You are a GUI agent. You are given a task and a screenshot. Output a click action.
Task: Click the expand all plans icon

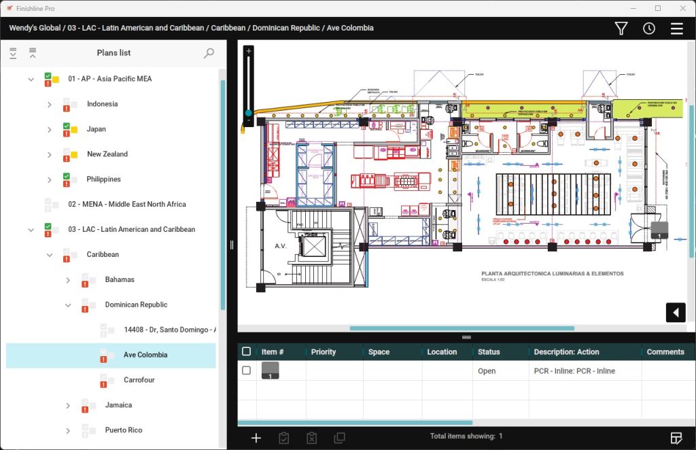coord(13,53)
